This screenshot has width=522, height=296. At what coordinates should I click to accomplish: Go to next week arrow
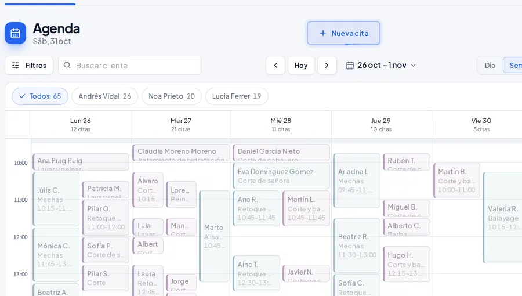coord(327,65)
